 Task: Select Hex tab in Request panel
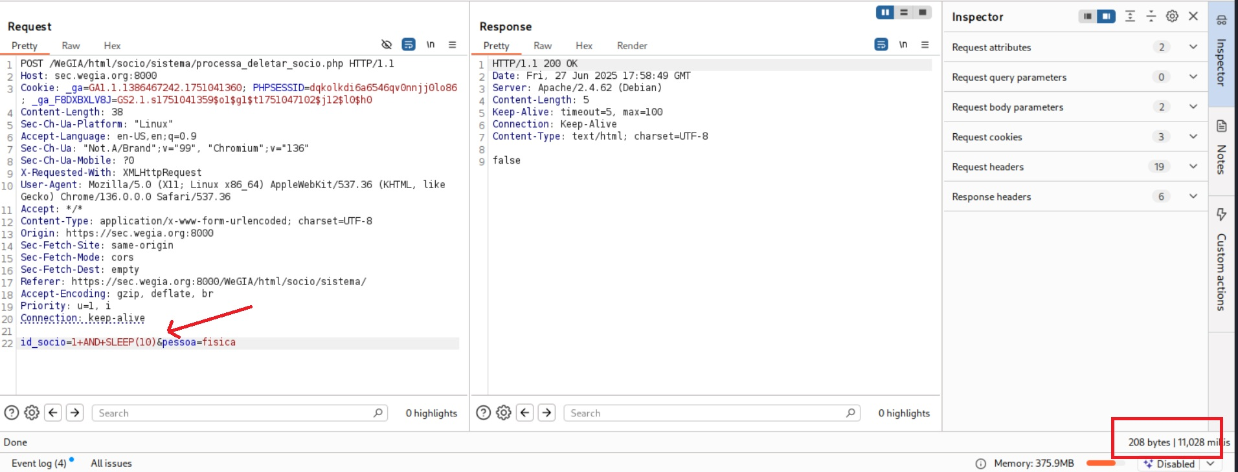pos(112,46)
